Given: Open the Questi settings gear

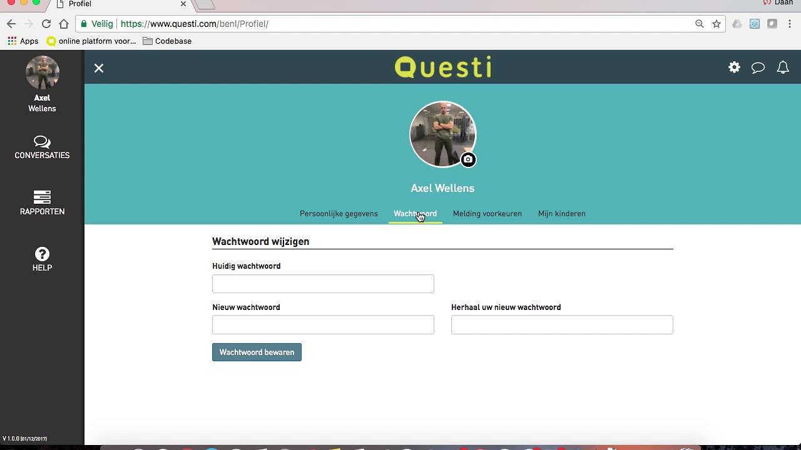Looking at the screenshot, I should coord(734,67).
